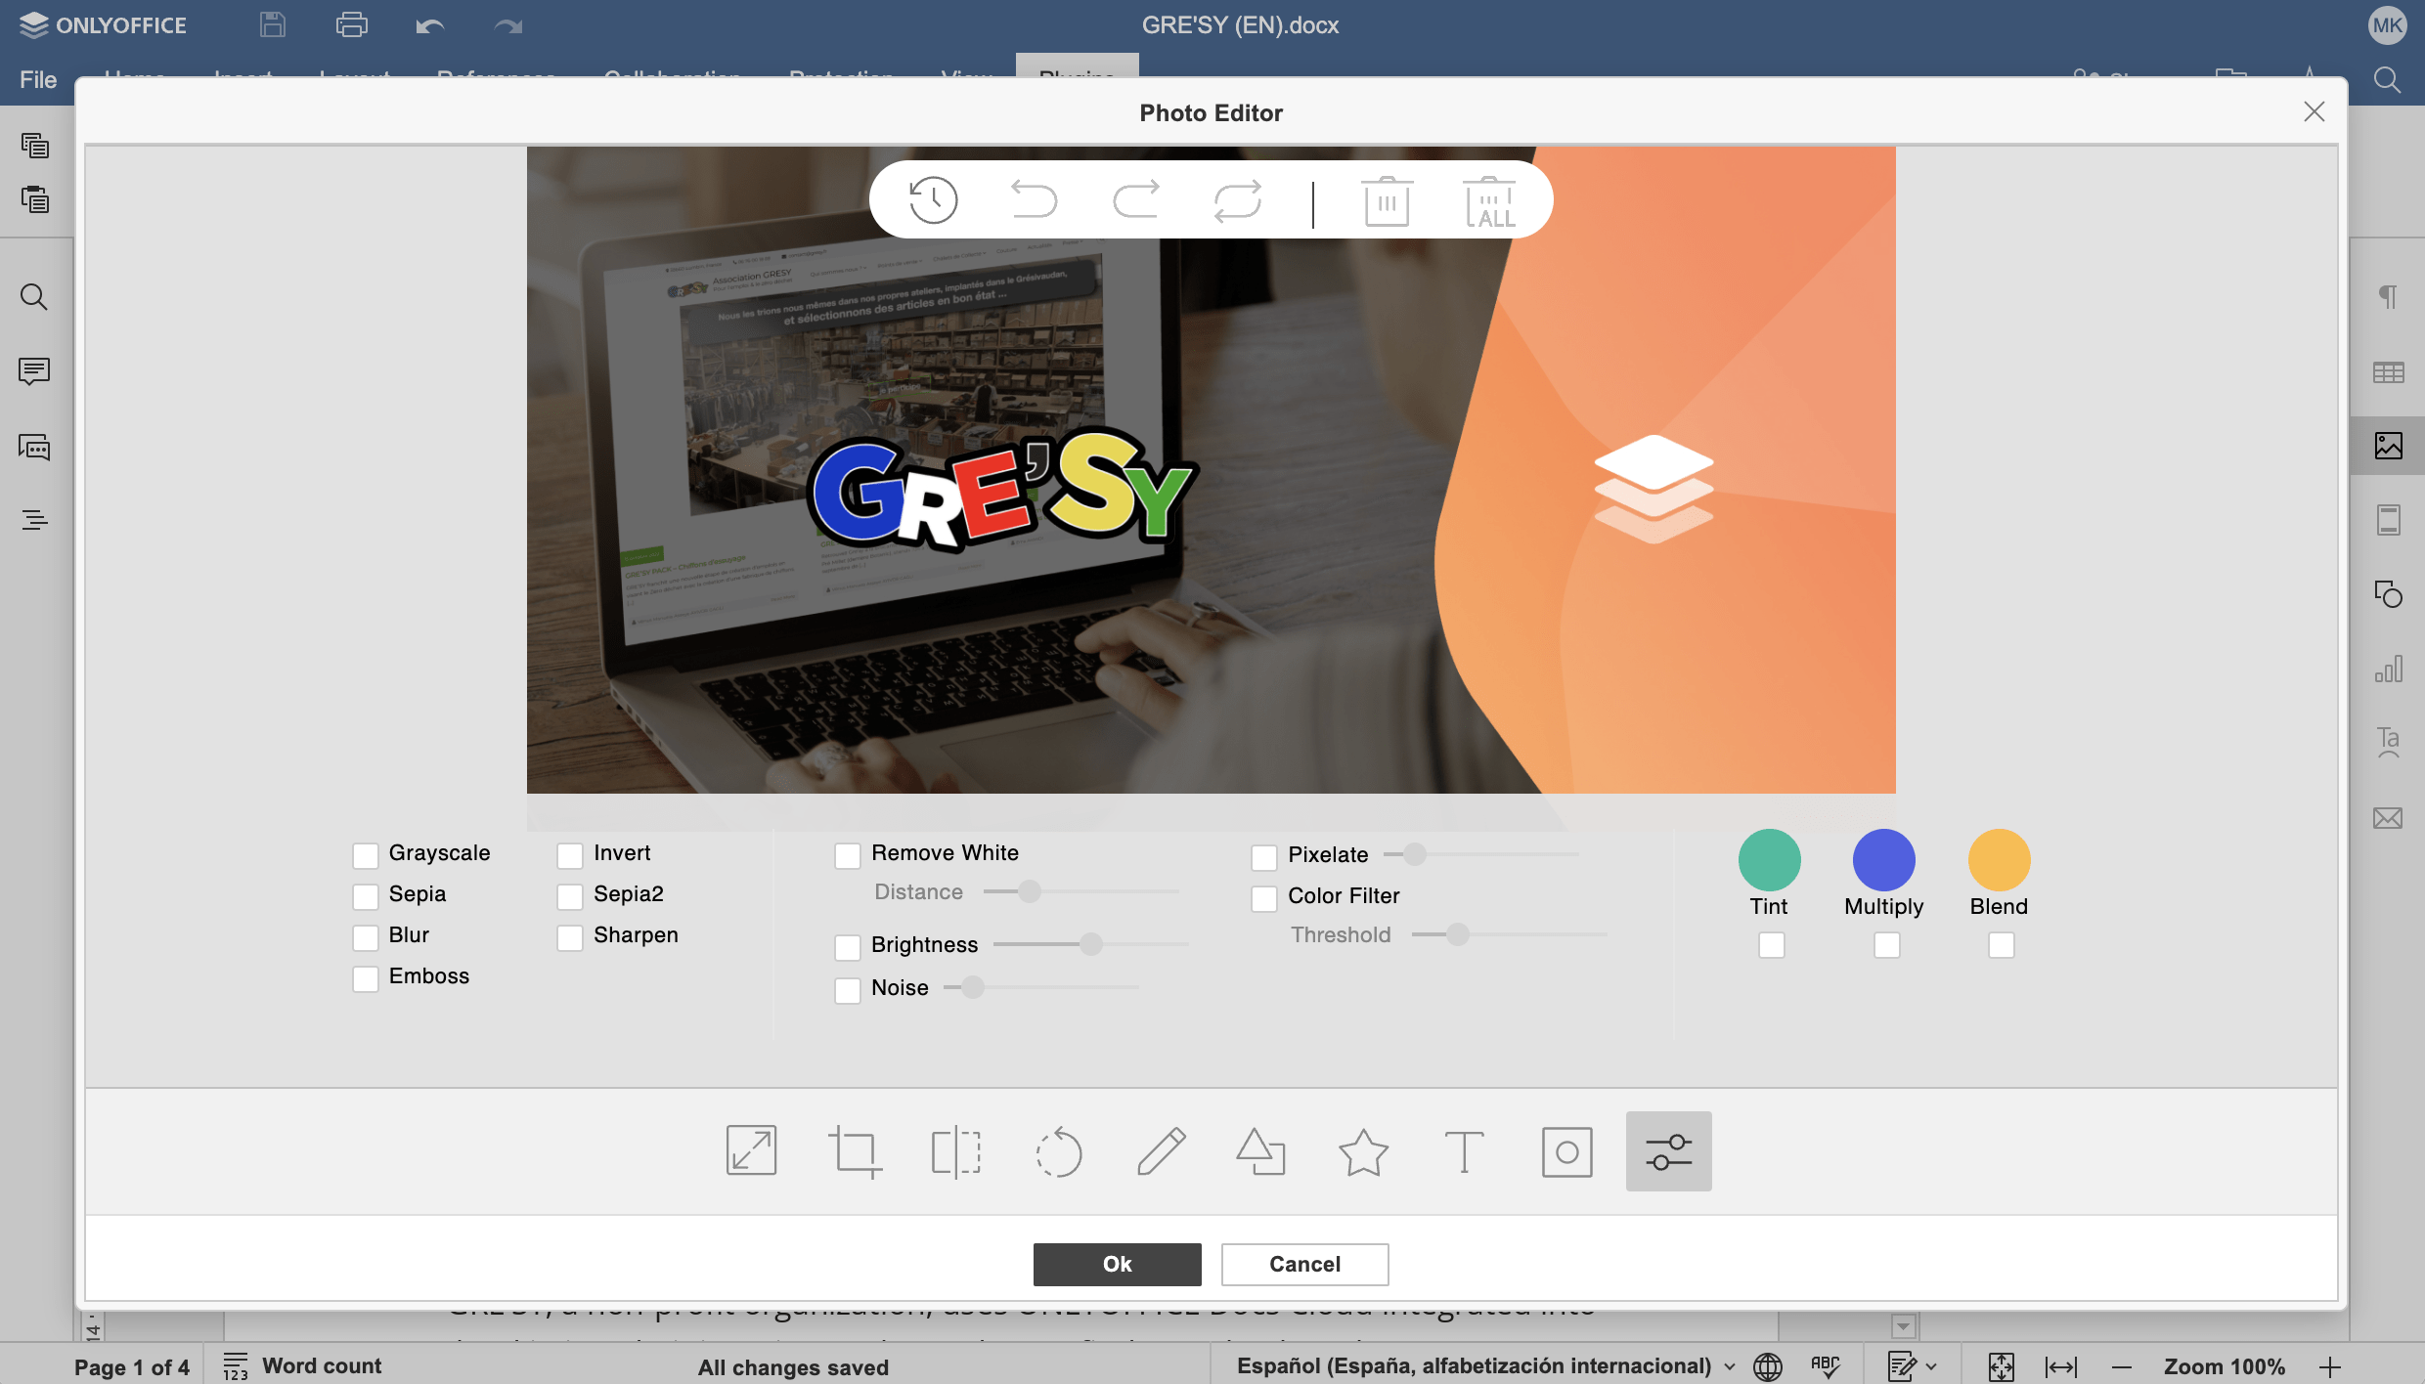The height and width of the screenshot is (1384, 2425).
Task: Open the File menu
Action: (38, 80)
